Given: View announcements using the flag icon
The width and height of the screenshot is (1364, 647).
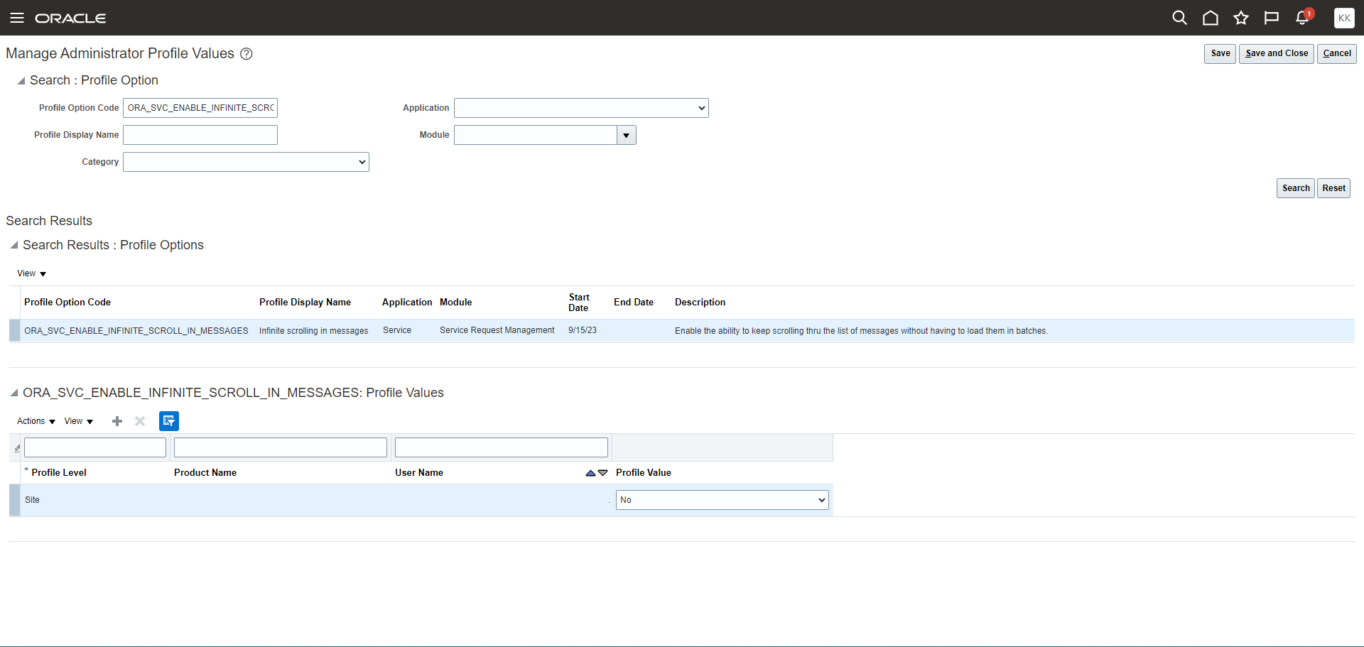Looking at the screenshot, I should 1272,18.
